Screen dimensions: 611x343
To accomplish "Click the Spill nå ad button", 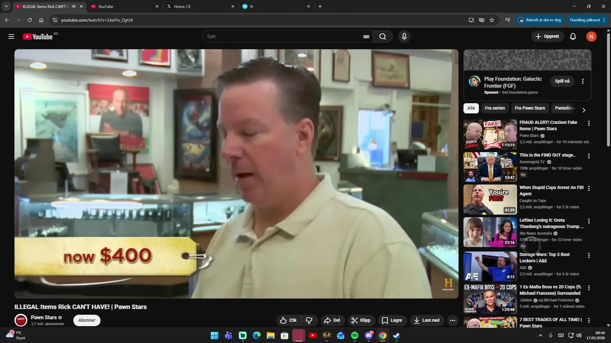I will tap(562, 81).
